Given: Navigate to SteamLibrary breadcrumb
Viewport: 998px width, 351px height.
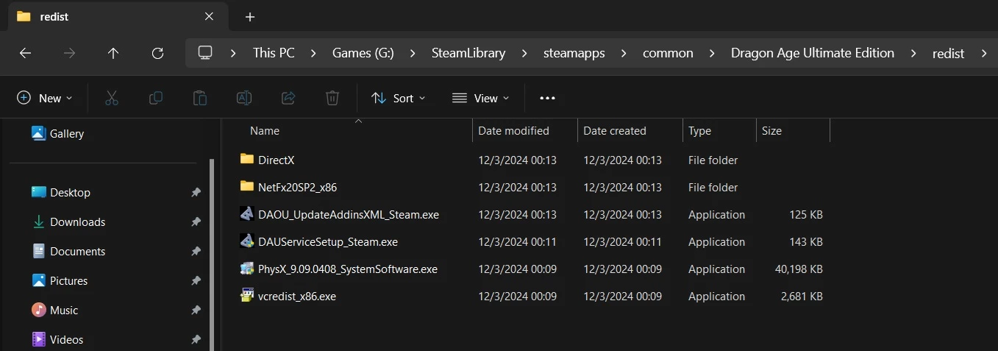Looking at the screenshot, I should tap(468, 53).
